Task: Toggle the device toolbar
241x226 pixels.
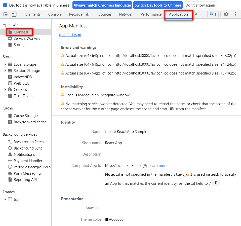Action: point(14,14)
